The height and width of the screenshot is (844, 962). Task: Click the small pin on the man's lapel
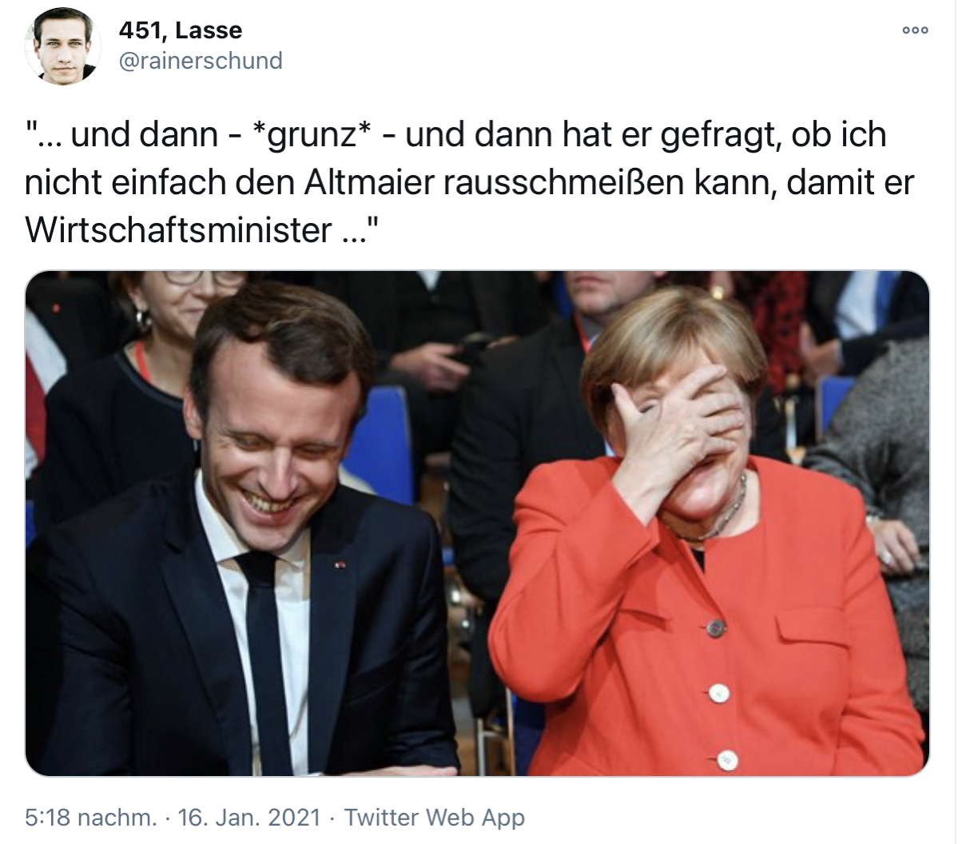pos(340,566)
